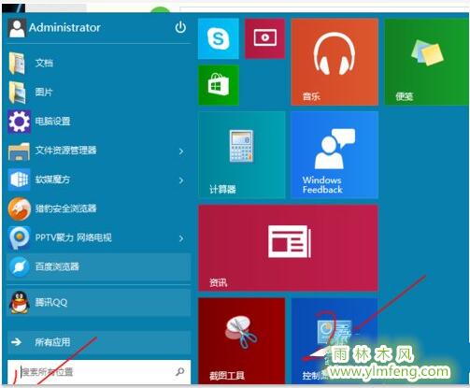Viewport: 470px width, 388px height.
Task: Expand the PPTV聚力 网络电视 submenu arrow
Action: point(181,238)
